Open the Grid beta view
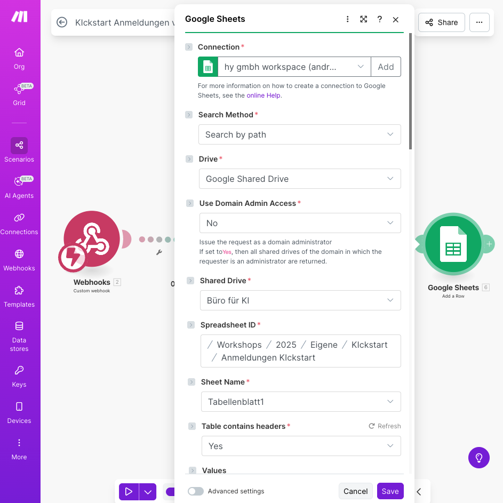The height and width of the screenshot is (503, 503). point(19,94)
